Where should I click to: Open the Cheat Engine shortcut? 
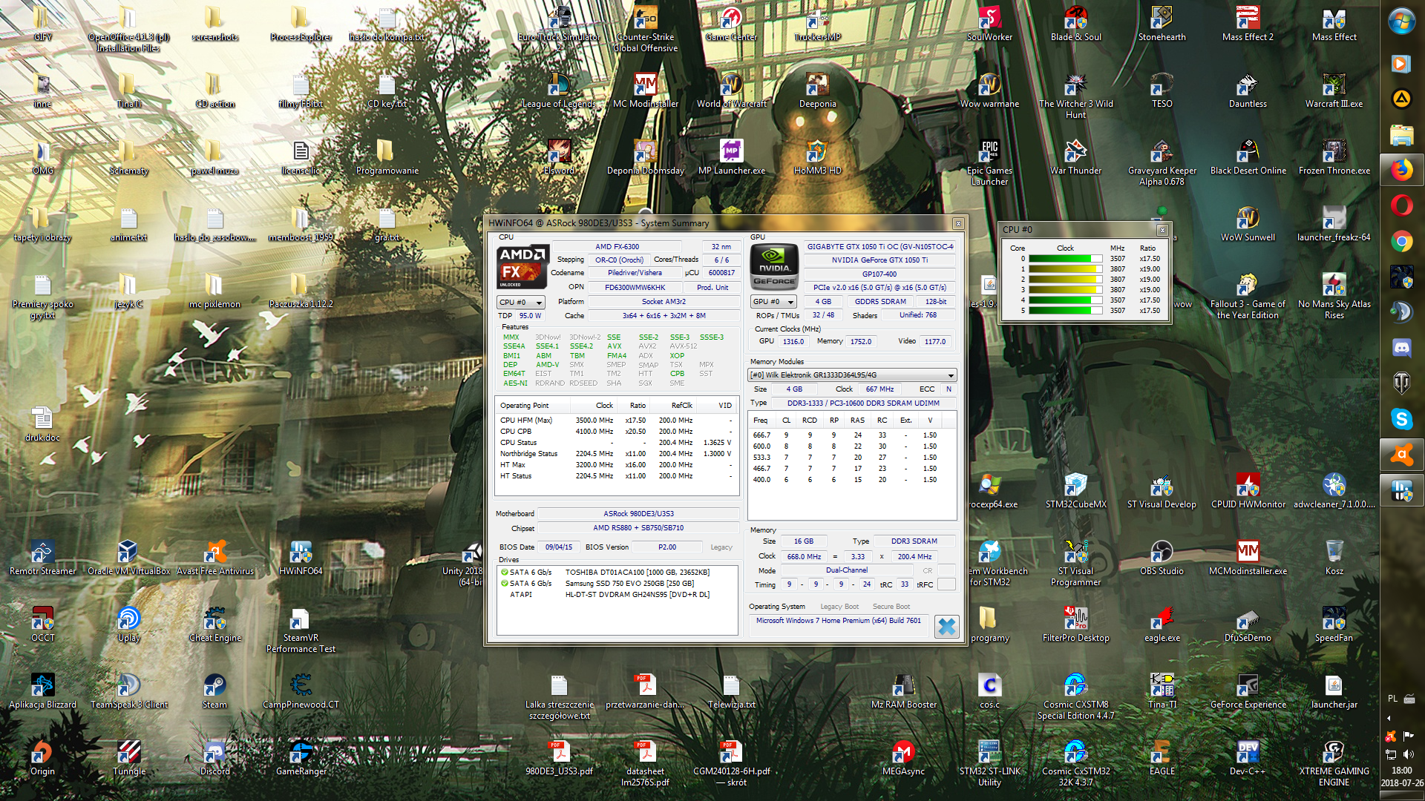coord(214,624)
